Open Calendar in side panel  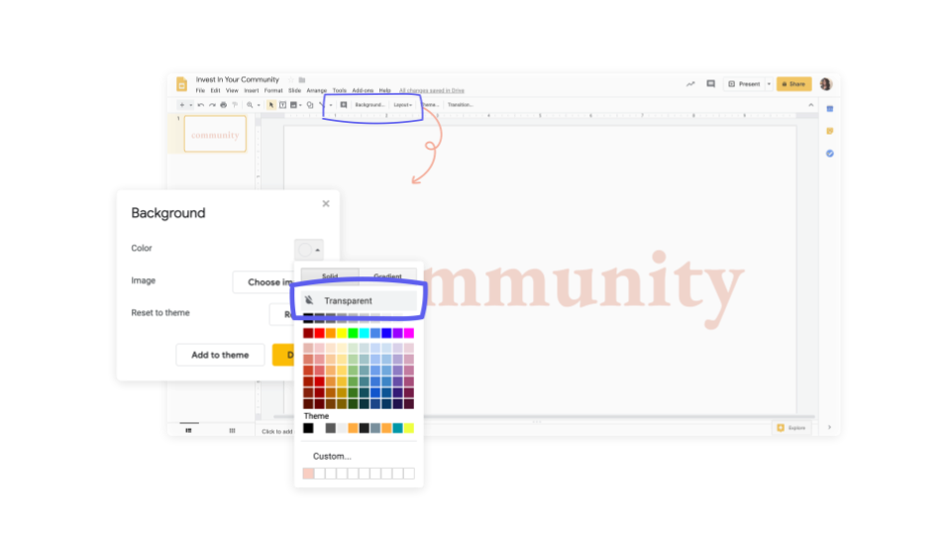pyautogui.click(x=830, y=109)
